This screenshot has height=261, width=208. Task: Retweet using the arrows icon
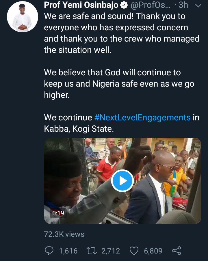(x=92, y=251)
